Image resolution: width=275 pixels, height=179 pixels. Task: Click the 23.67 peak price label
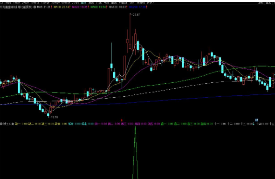pos(136,15)
